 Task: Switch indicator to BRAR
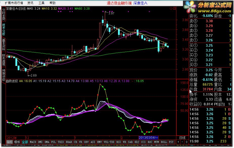(69, 142)
